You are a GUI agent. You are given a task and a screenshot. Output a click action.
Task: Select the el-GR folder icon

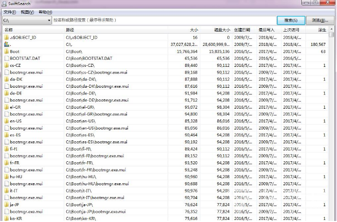[7, 107]
